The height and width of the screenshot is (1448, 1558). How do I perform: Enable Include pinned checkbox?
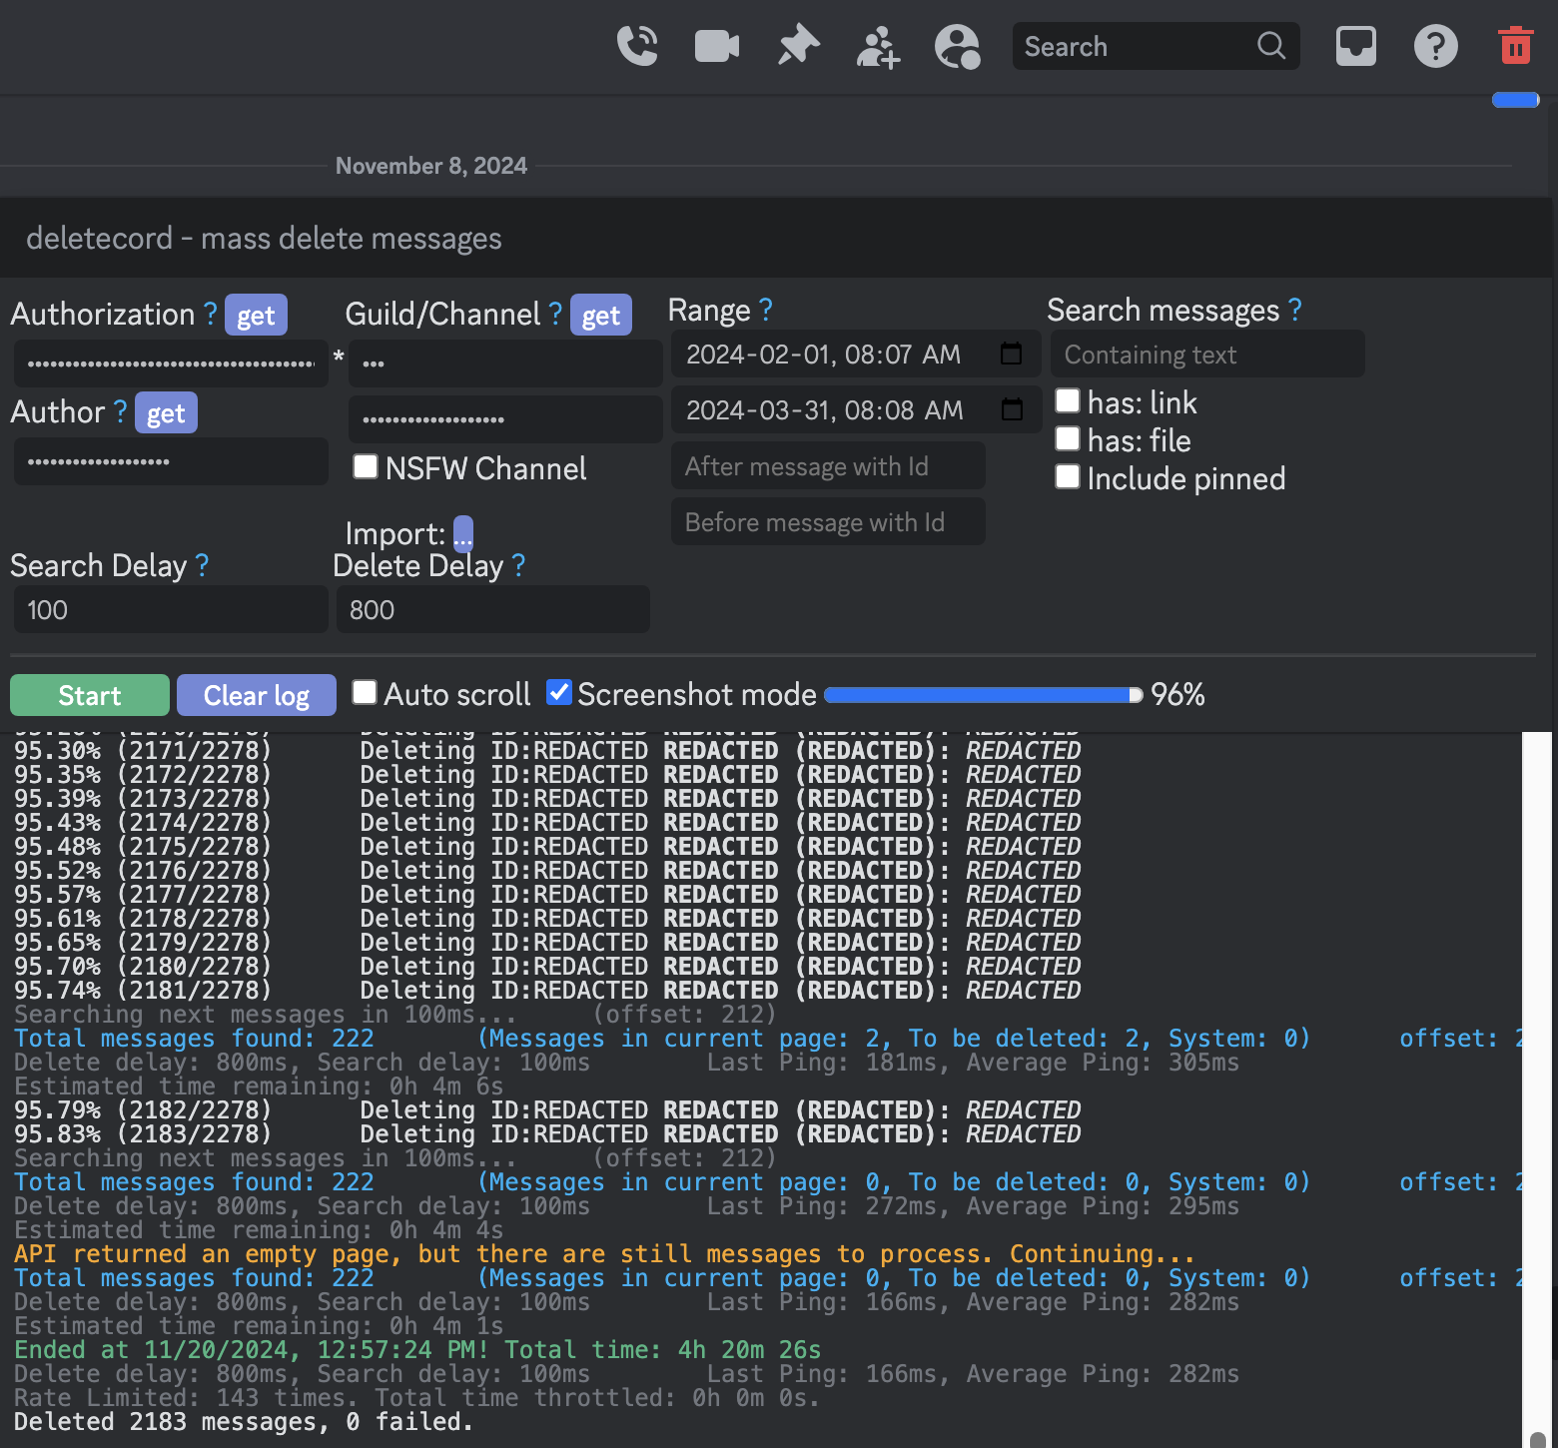coord(1068,476)
